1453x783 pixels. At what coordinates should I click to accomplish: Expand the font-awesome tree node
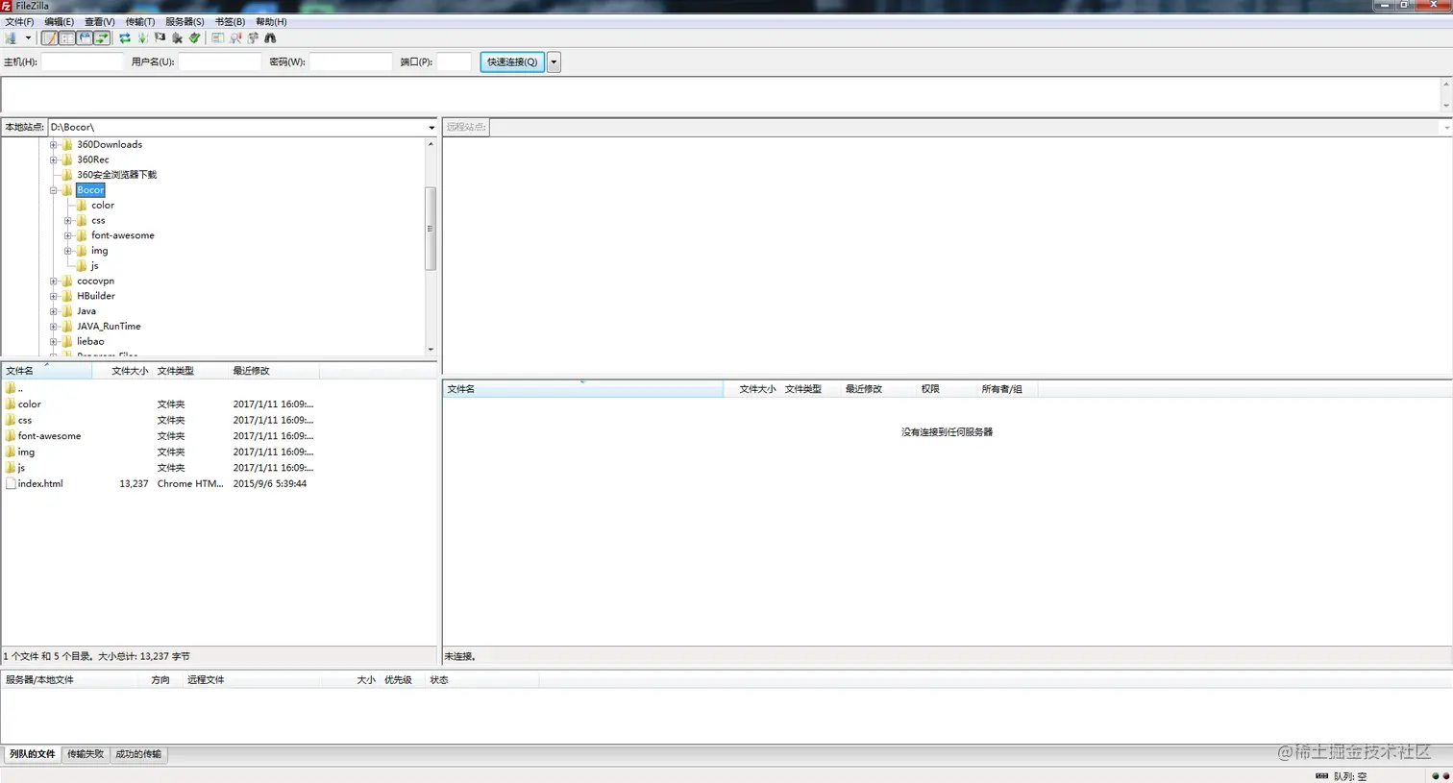click(x=68, y=235)
